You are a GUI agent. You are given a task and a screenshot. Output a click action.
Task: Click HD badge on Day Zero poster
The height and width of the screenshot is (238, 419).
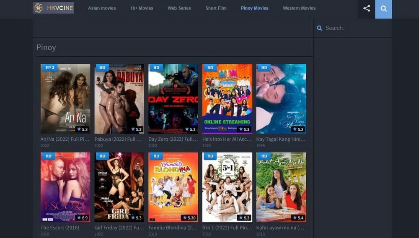156,67
